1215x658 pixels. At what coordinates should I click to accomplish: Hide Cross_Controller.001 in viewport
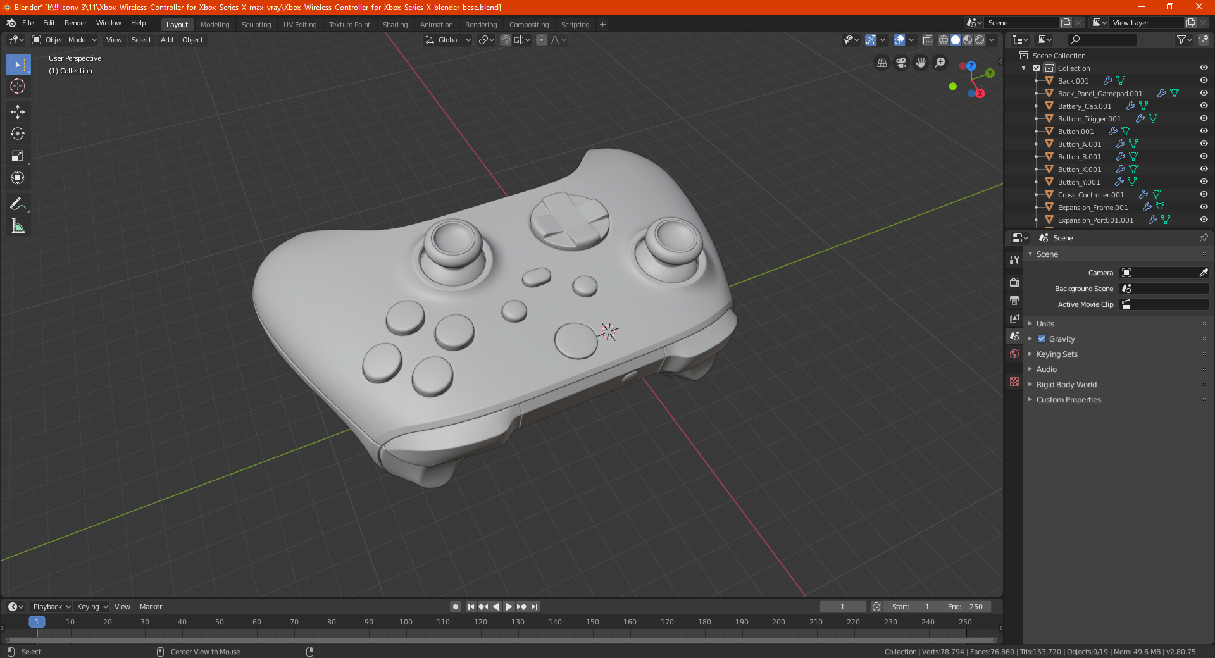[x=1203, y=194]
